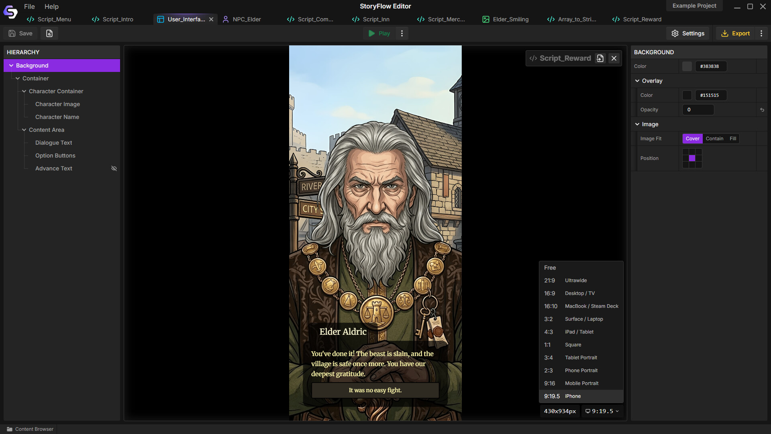Click the Background color swatch #383838
This screenshot has width=771, height=434.
[687, 66]
